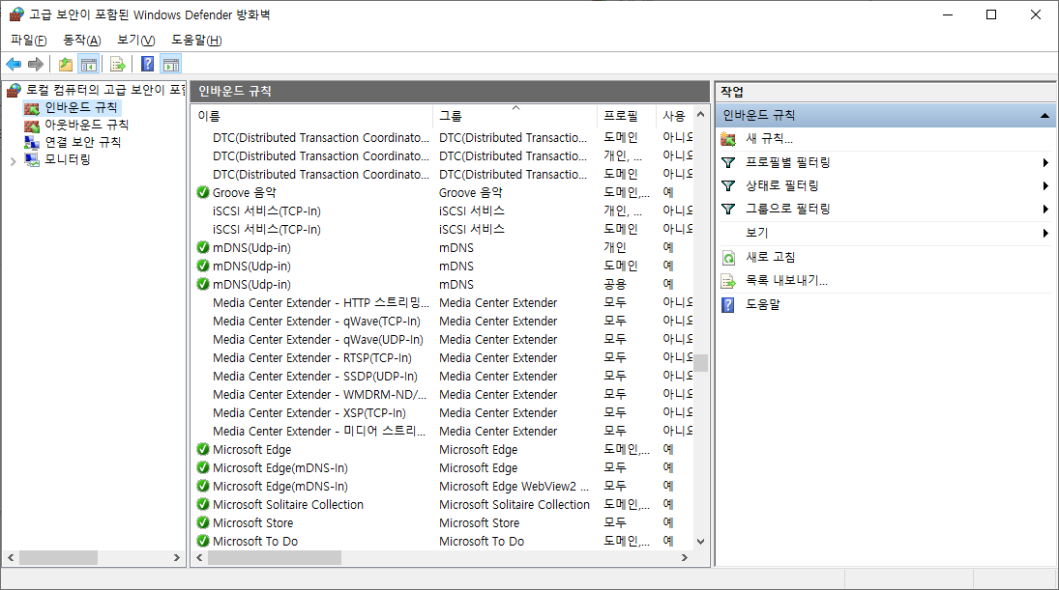Click the 아웃바운드 규칙 tree icon
Image resolution: width=1059 pixels, height=590 pixels.
click(32, 126)
